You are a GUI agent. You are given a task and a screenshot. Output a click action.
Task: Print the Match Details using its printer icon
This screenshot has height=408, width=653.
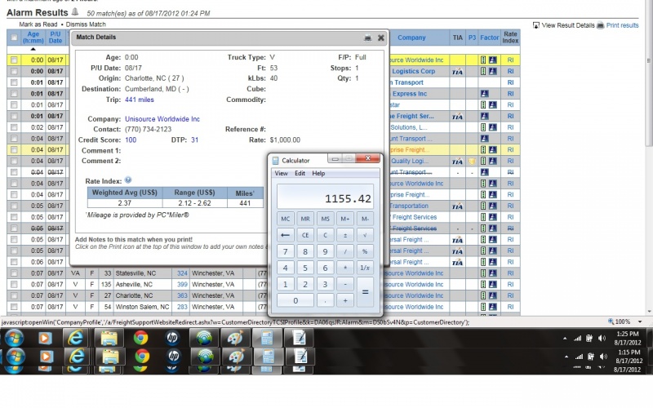point(368,38)
